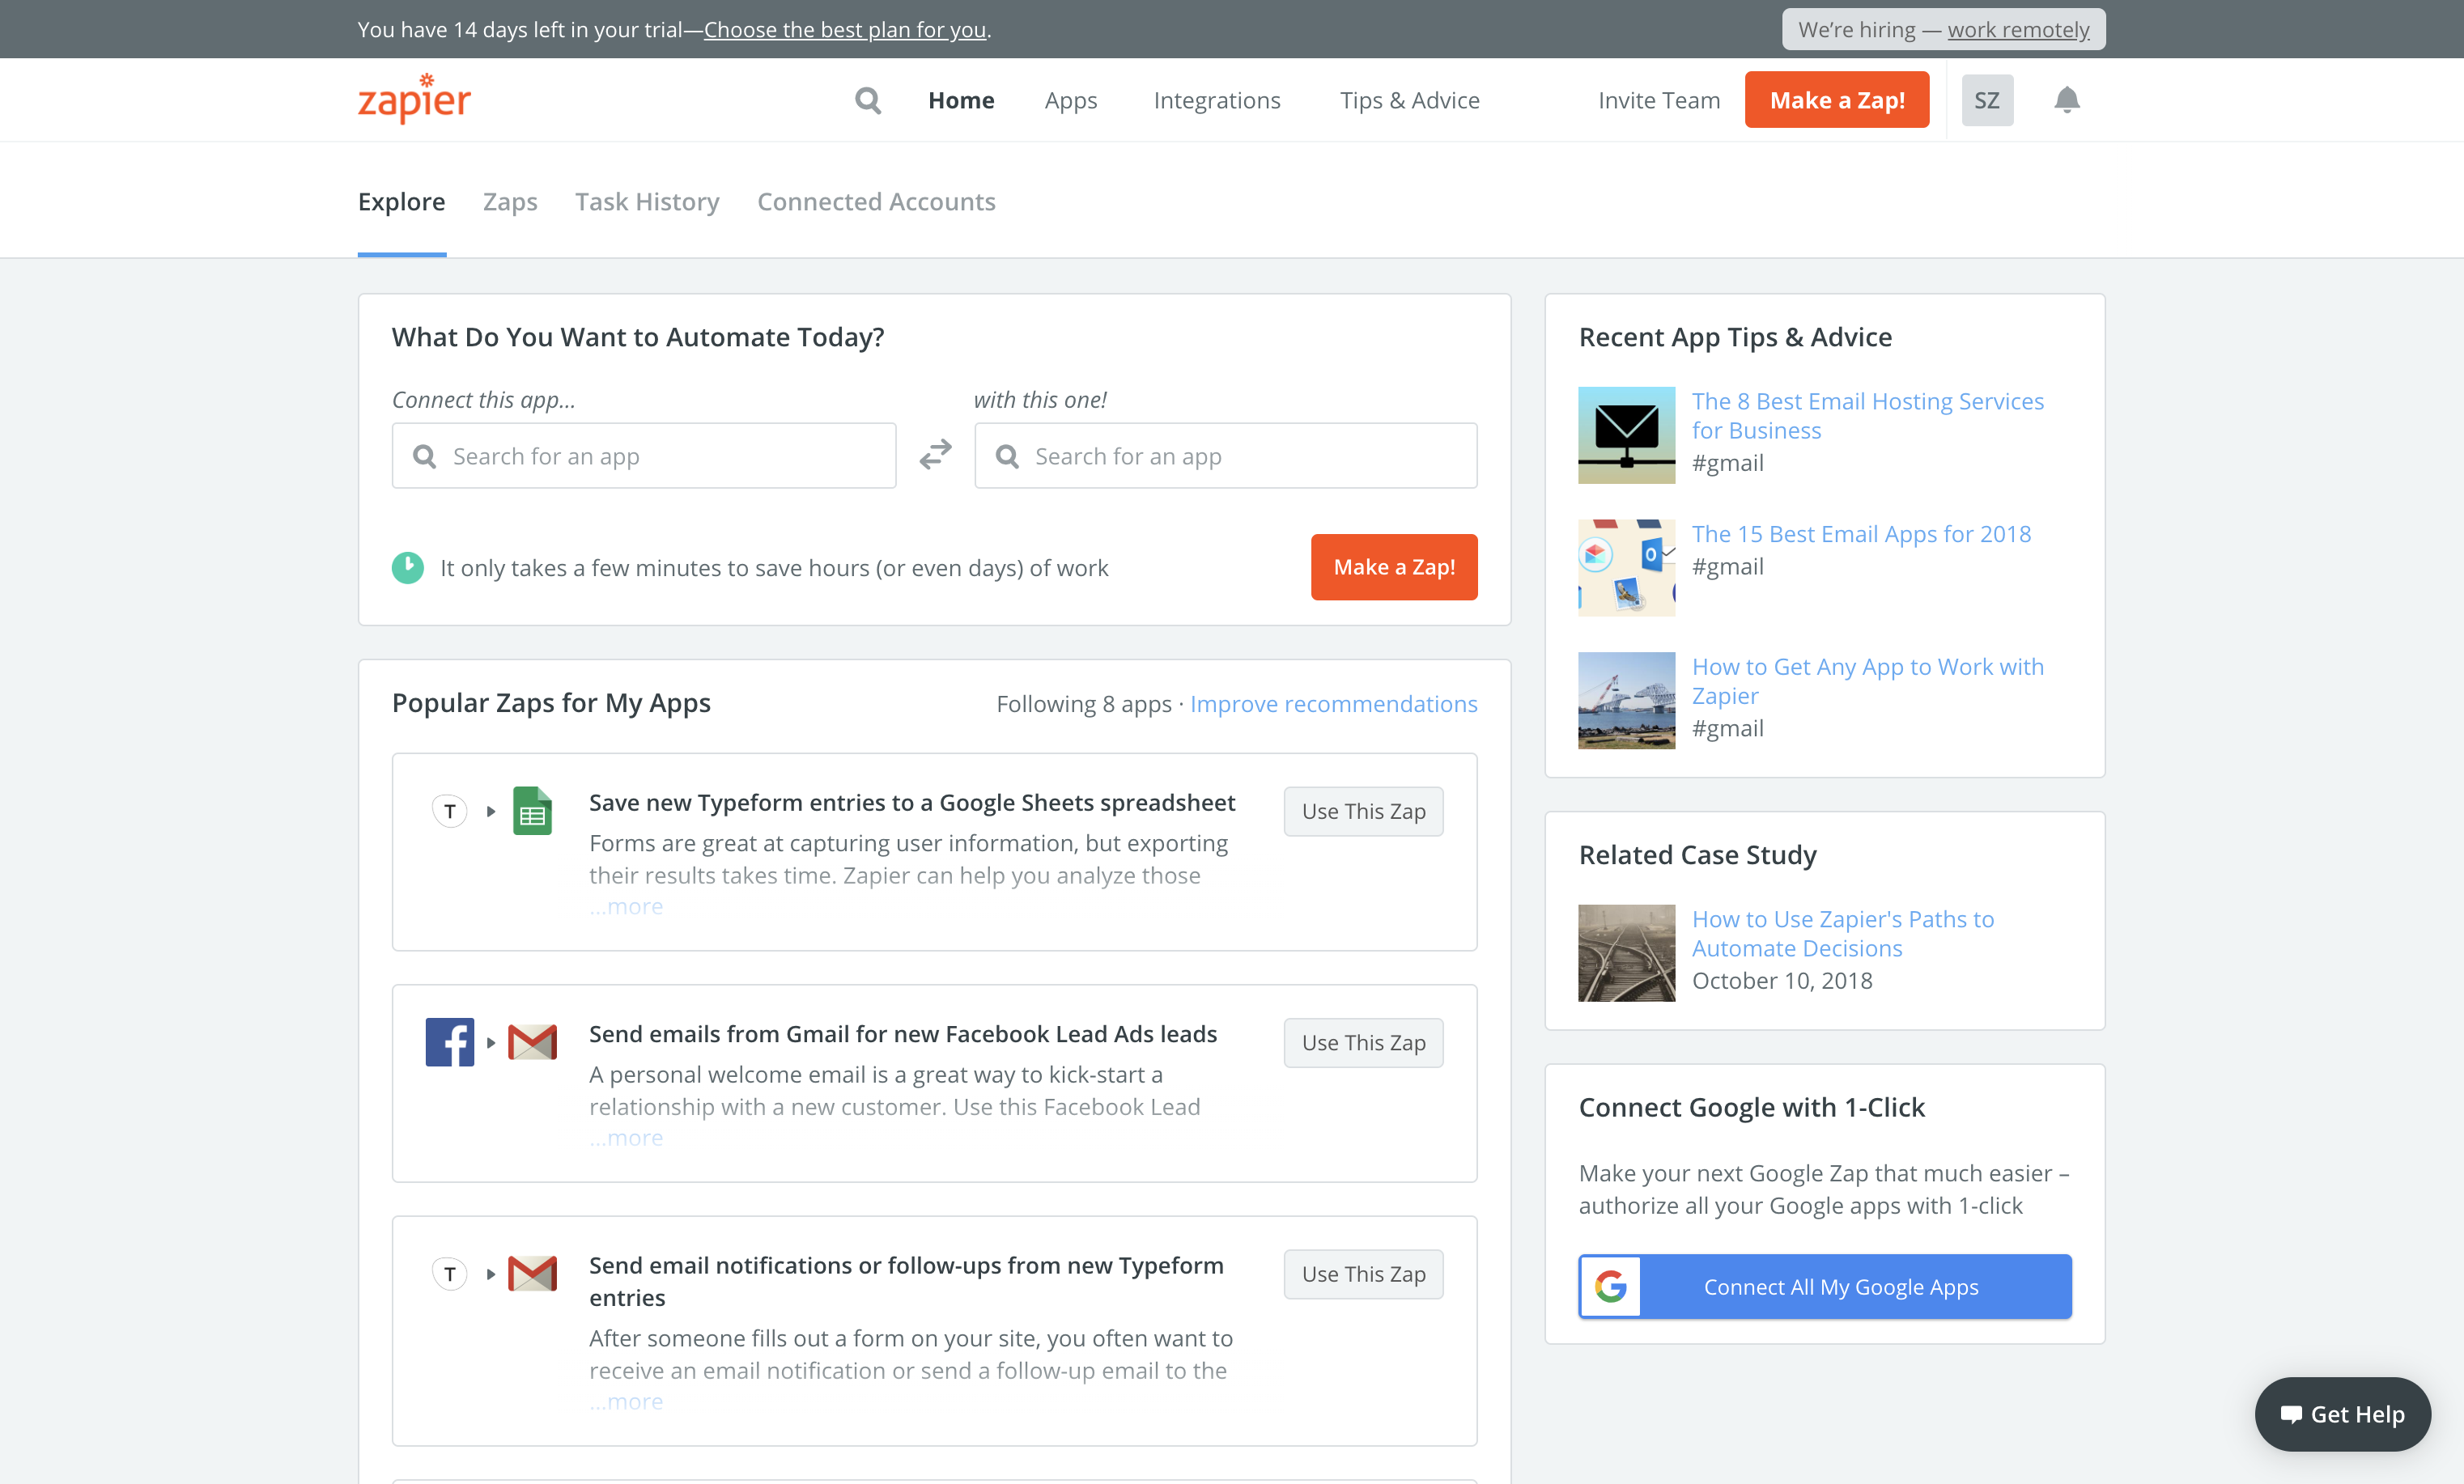Click Typeform icon in the Google Sheets zap
This screenshot has height=1484, width=2464.
(x=449, y=811)
